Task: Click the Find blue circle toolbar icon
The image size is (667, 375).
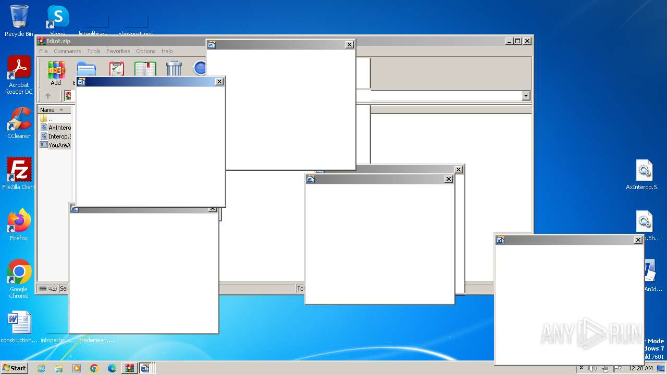Action: tap(200, 69)
